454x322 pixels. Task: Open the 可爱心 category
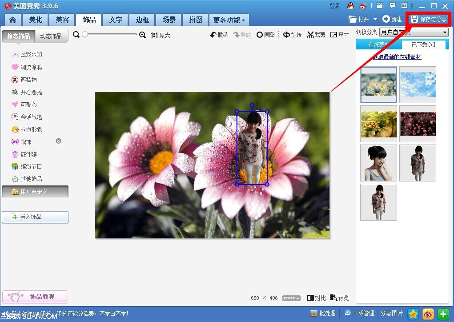[24, 105]
